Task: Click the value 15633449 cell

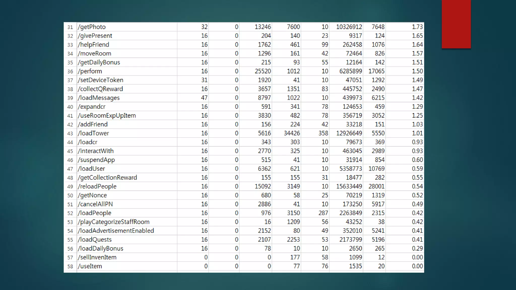Action: click(349, 187)
